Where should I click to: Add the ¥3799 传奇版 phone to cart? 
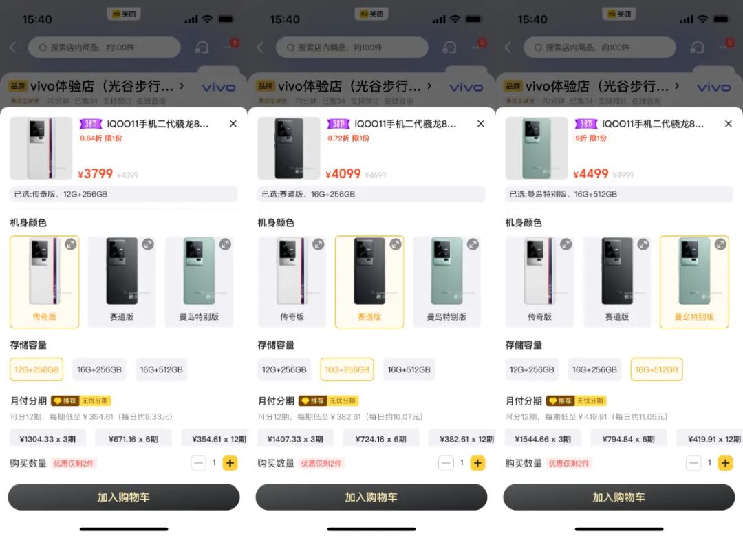124,497
